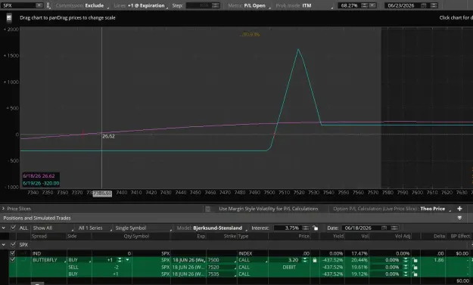Image resolution: width=473 pixels, height=285 pixels.
Task: Open Positions and Simulated Trades panel menu
Action: pos(459,218)
